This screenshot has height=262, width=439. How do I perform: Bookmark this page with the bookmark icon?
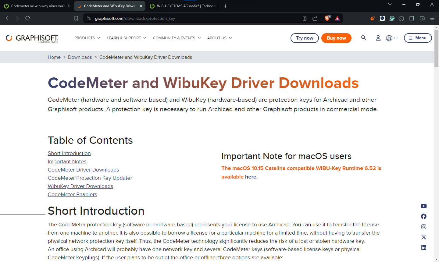pos(76,18)
